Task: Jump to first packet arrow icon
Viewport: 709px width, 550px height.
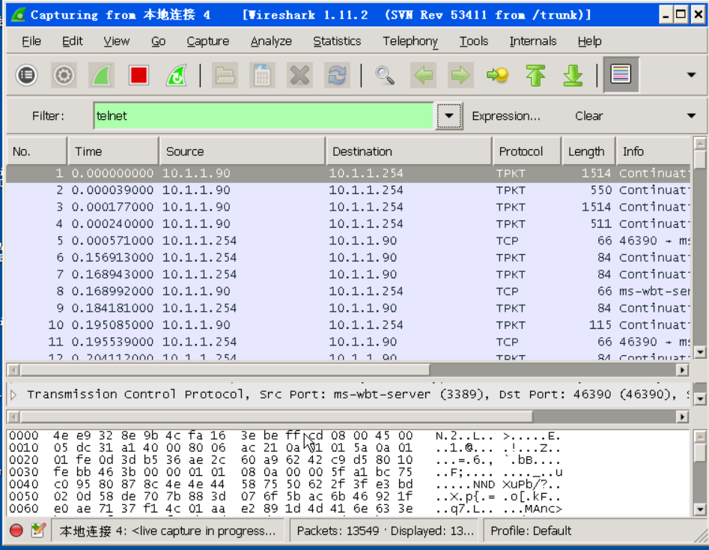Action: tap(535, 75)
